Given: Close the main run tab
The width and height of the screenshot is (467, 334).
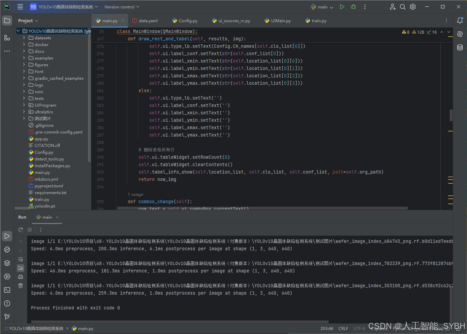Looking at the screenshot, I should [57, 217].
